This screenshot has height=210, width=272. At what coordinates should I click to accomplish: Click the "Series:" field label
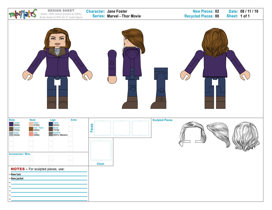(99, 16)
